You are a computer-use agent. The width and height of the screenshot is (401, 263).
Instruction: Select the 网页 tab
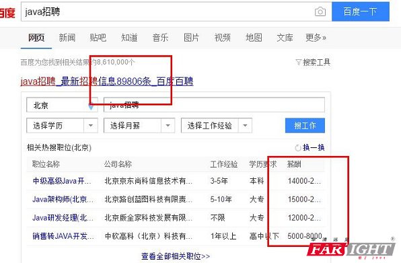pyautogui.click(x=36, y=38)
